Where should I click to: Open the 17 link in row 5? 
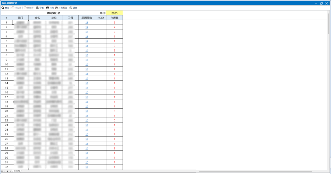click(x=87, y=41)
